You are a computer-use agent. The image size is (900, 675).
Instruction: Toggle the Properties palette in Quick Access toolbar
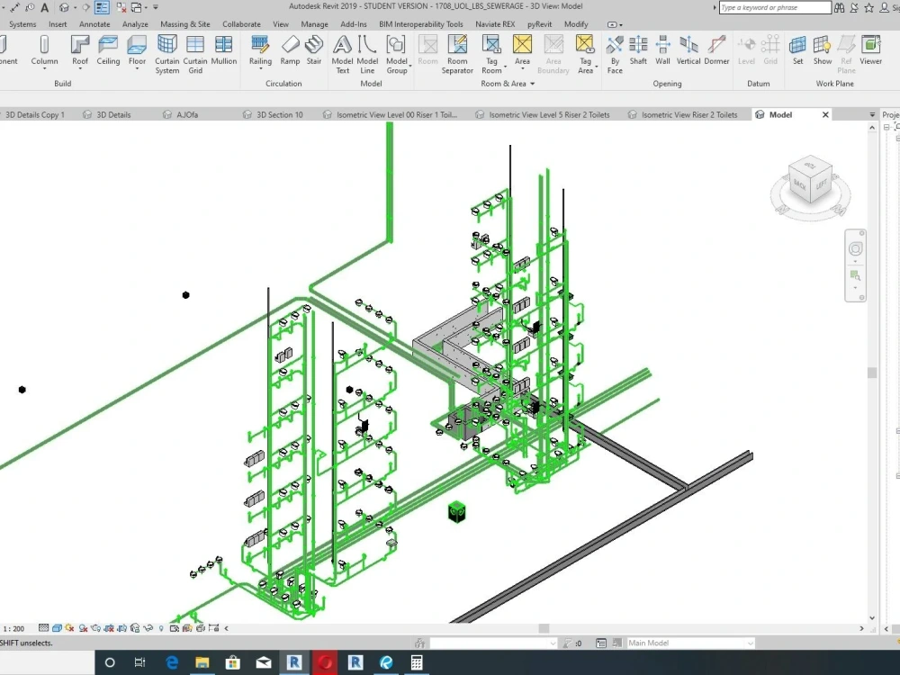coord(101,7)
